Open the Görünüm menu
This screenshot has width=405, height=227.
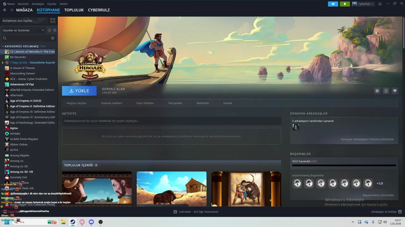[x=23, y=4]
